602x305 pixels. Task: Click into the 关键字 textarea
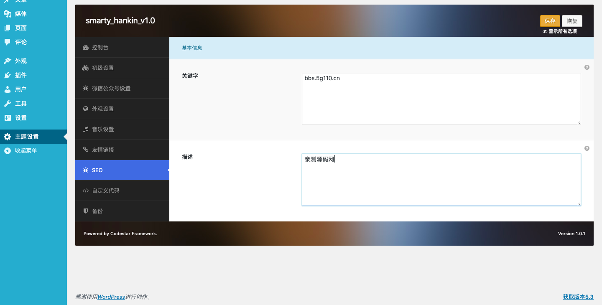[x=441, y=99]
